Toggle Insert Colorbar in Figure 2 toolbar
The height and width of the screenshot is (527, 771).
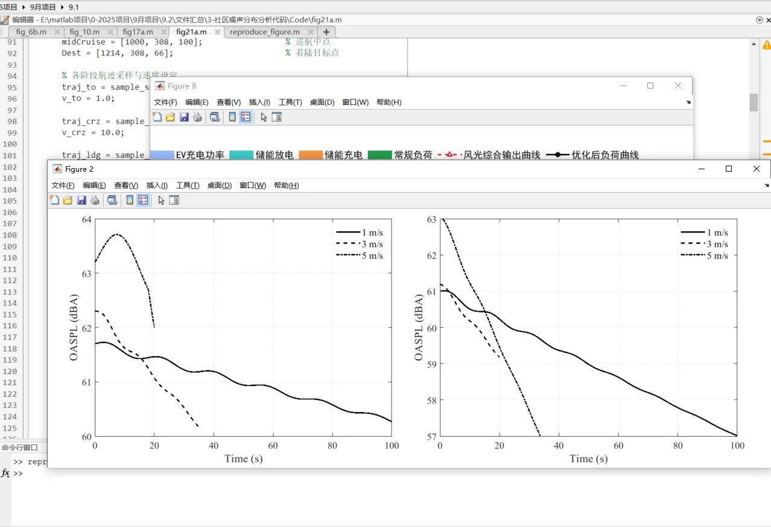click(130, 200)
